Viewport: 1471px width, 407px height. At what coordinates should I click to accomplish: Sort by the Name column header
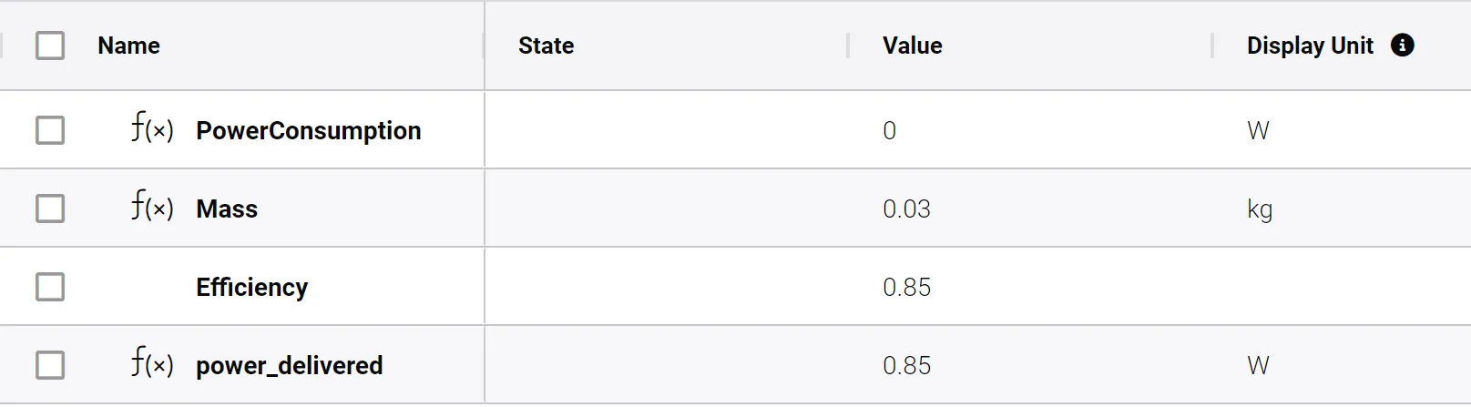click(128, 46)
